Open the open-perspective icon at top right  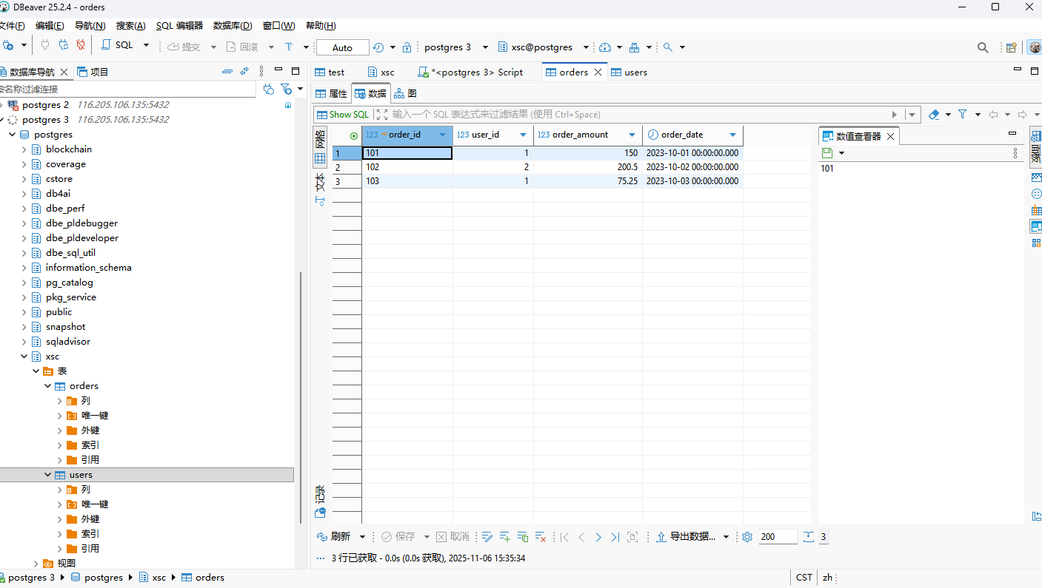point(1011,47)
